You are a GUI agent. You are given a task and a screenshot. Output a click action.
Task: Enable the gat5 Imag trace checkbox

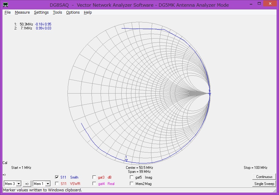tap(132, 177)
